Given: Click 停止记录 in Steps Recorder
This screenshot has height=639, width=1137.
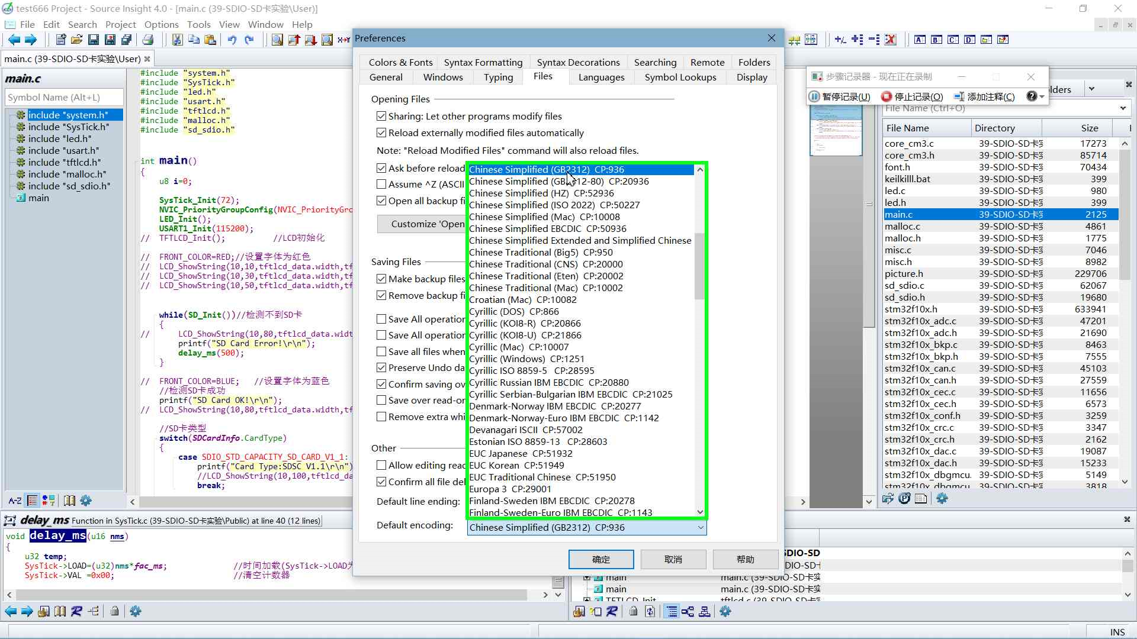Looking at the screenshot, I should 912,96.
